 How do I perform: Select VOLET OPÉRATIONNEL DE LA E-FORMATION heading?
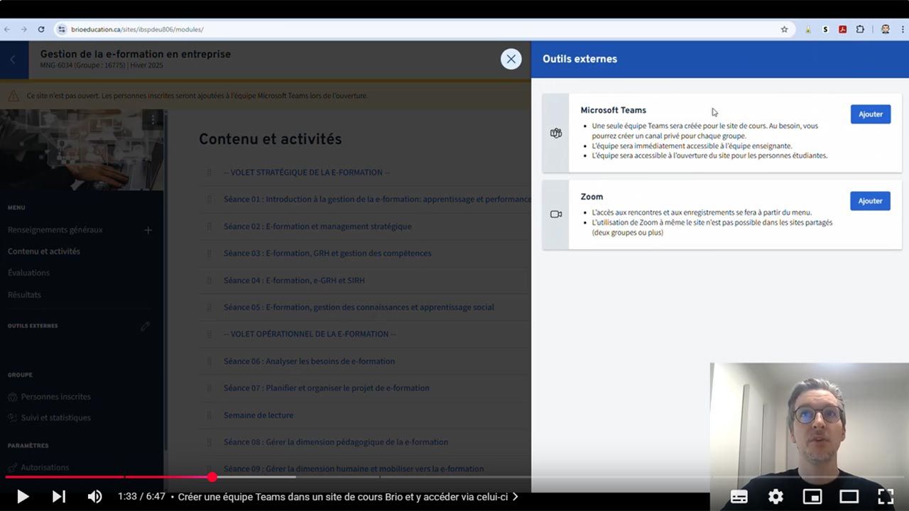310,334
